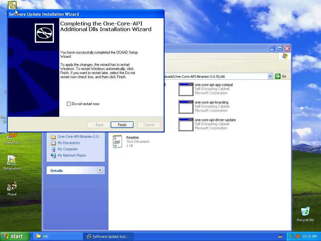Screen dimensions: 321x241
Task: Tick the Do not restart now checkbox
Action: (69, 104)
